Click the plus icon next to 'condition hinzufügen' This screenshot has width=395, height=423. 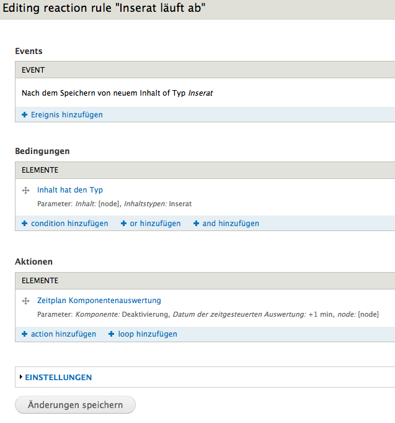[25, 224]
